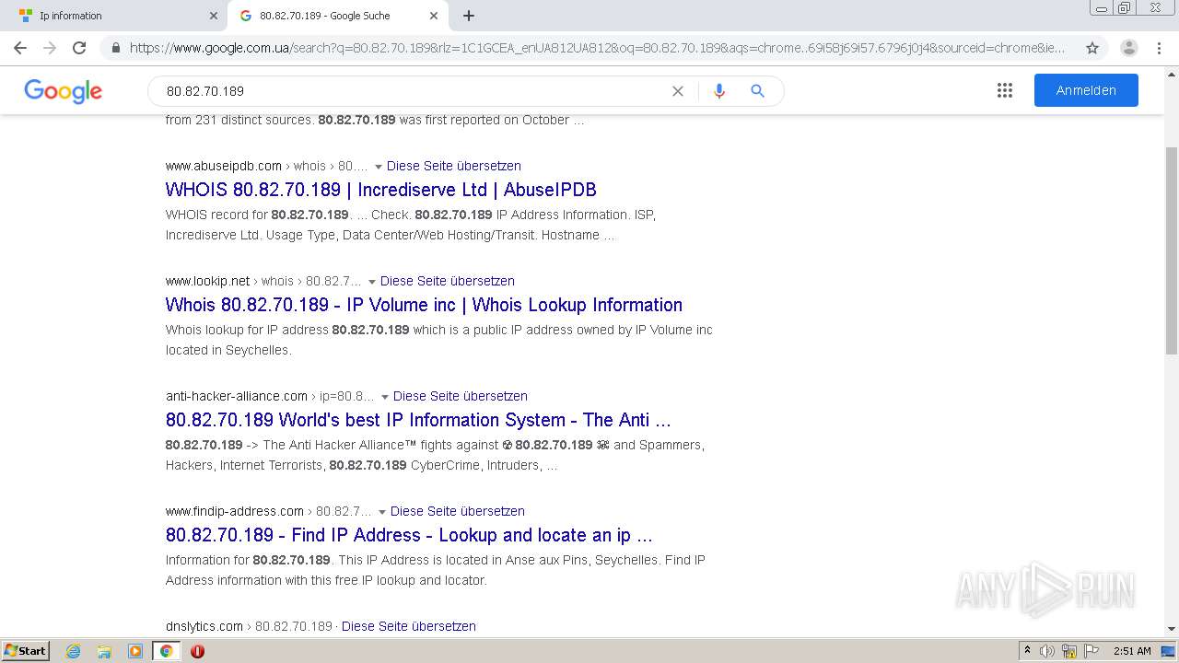
Task: Click the dnslytics.com result breadcrumb
Action: point(249,626)
